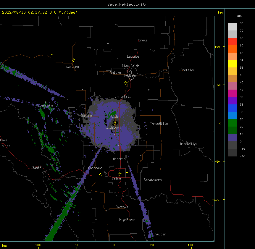This screenshot has height=249, width=255.
Task: Click the yellow v marker northwest of RockyMH
Action: [52, 54]
